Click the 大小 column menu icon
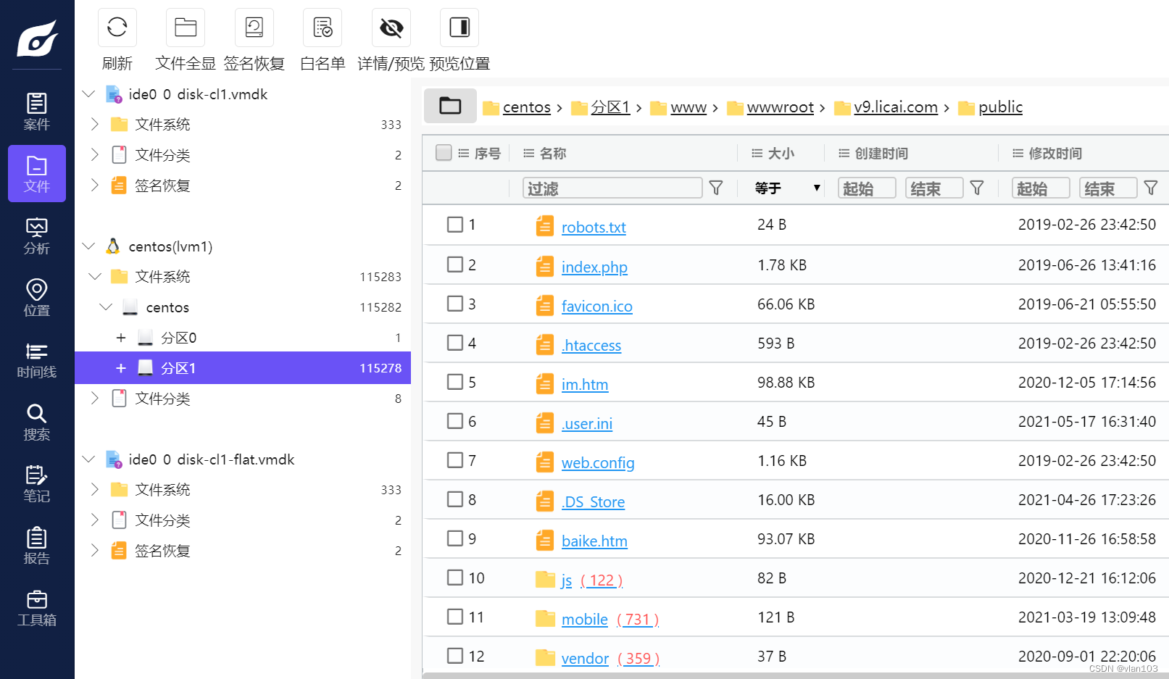Image resolution: width=1169 pixels, height=679 pixels. [757, 153]
